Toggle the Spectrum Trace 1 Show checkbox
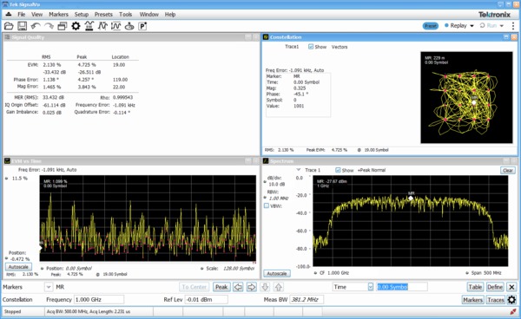 pyautogui.click(x=338, y=170)
